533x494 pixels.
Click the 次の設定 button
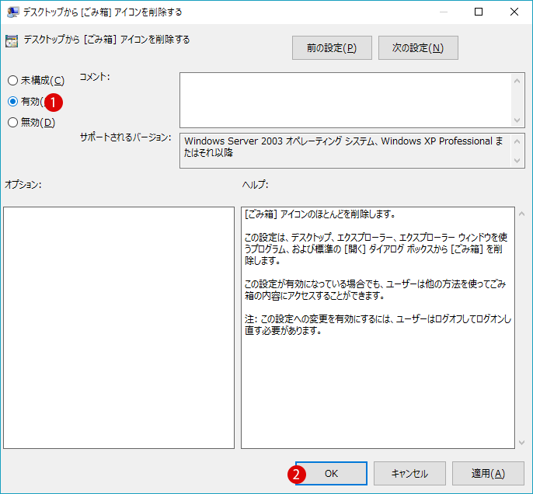[418, 48]
